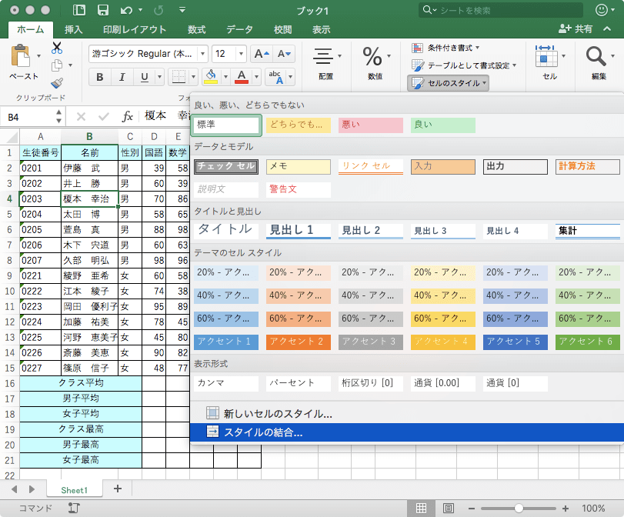Click the Save floppy disk icon
The width and height of the screenshot is (624, 517).
[103, 10]
